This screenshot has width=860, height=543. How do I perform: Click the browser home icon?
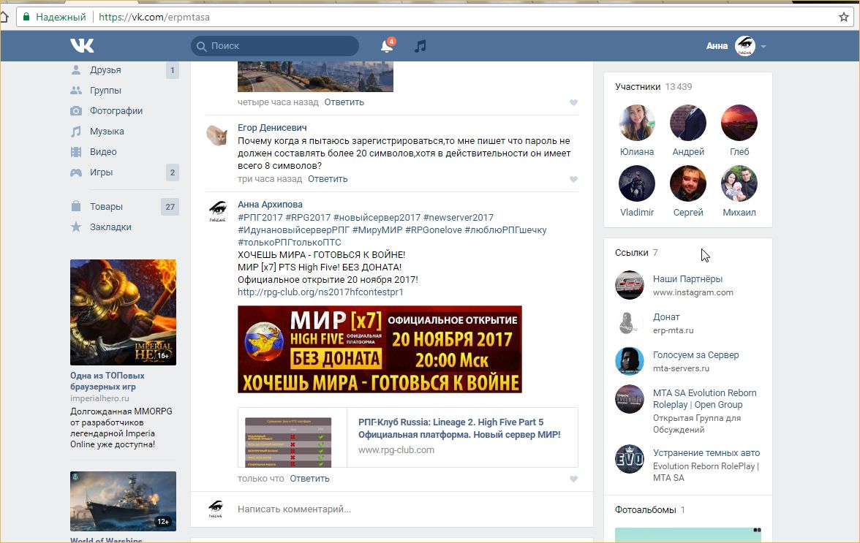(x=4, y=17)
